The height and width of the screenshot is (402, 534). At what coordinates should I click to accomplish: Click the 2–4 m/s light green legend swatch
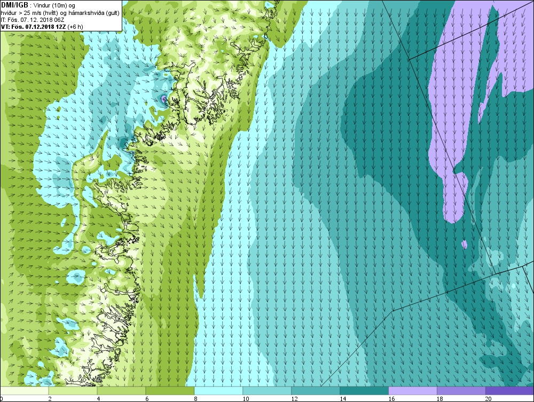(73, 390)
